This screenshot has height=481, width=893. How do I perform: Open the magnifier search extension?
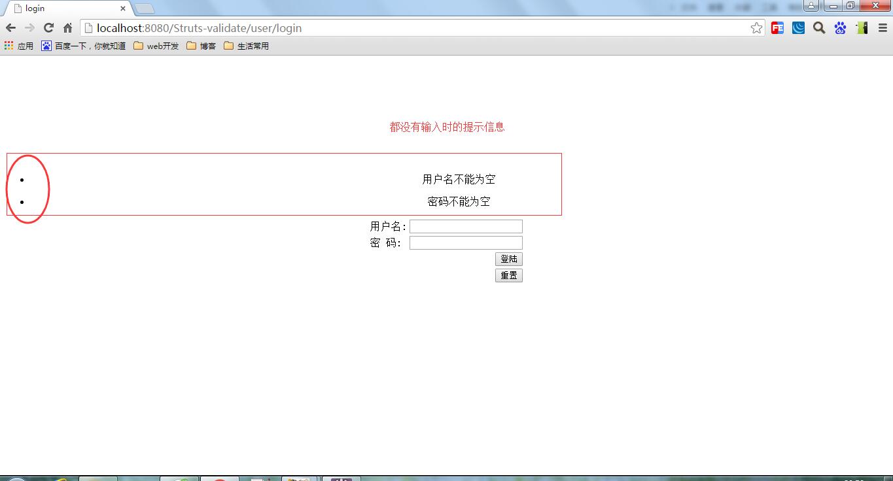[x=819, y=27]
